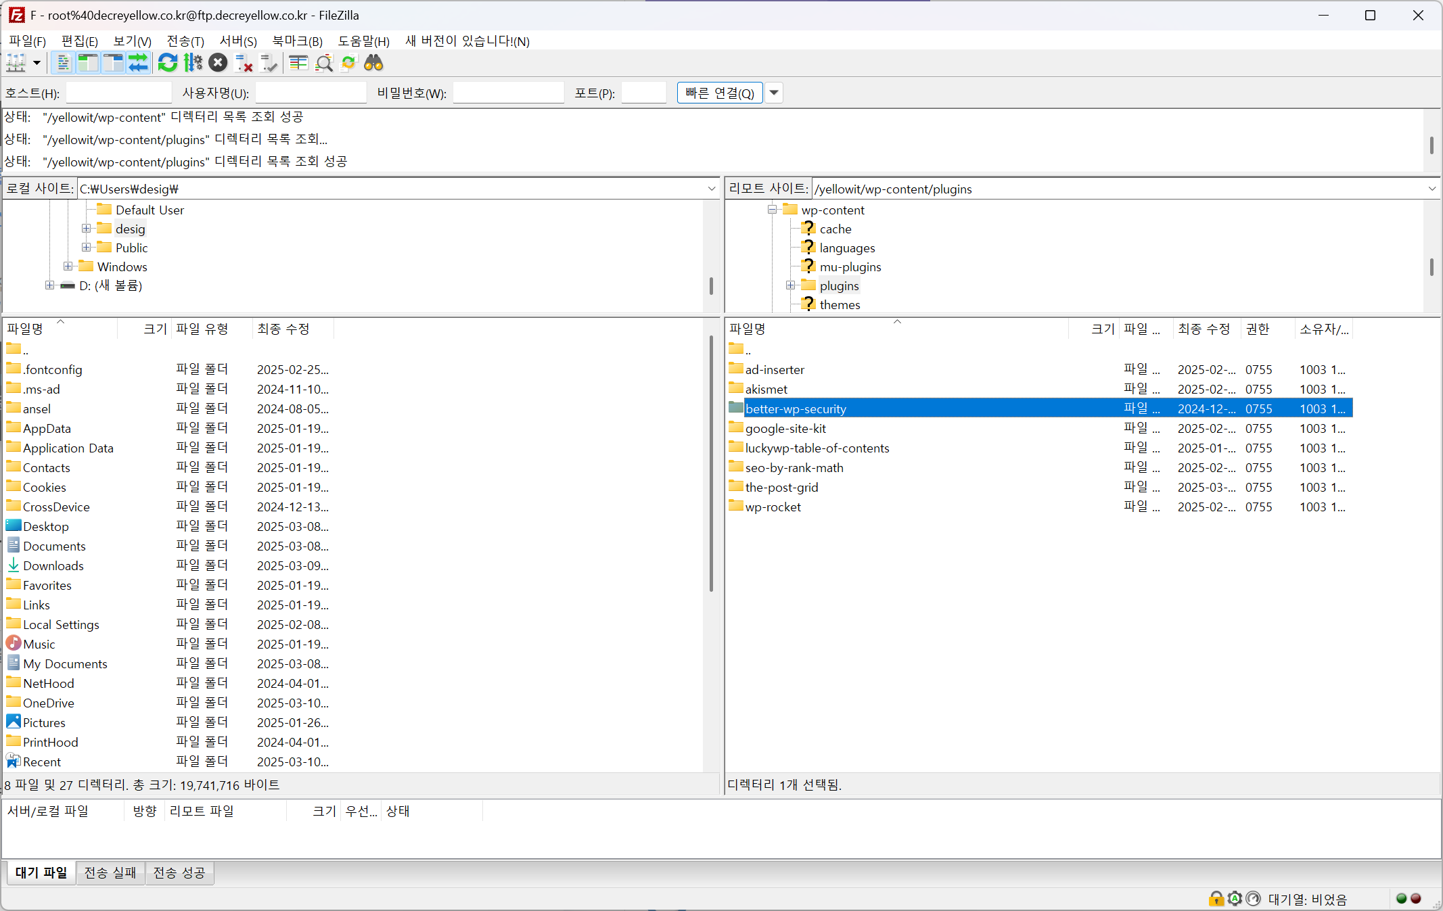1443x911 pixels.
Task: Cancel current operation icon
Action: tap(218, 63)
